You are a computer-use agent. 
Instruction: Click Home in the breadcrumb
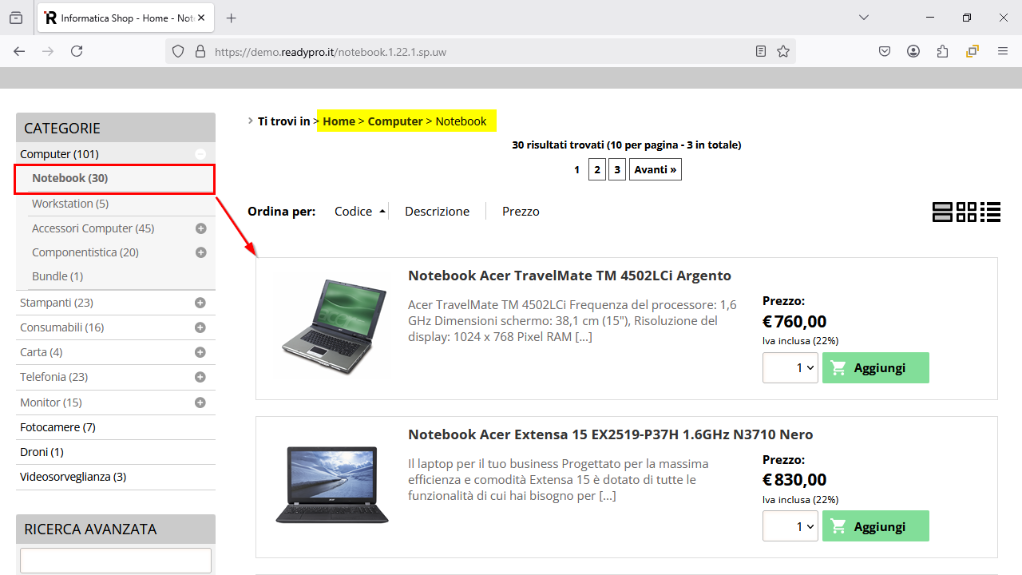point(339,121)
